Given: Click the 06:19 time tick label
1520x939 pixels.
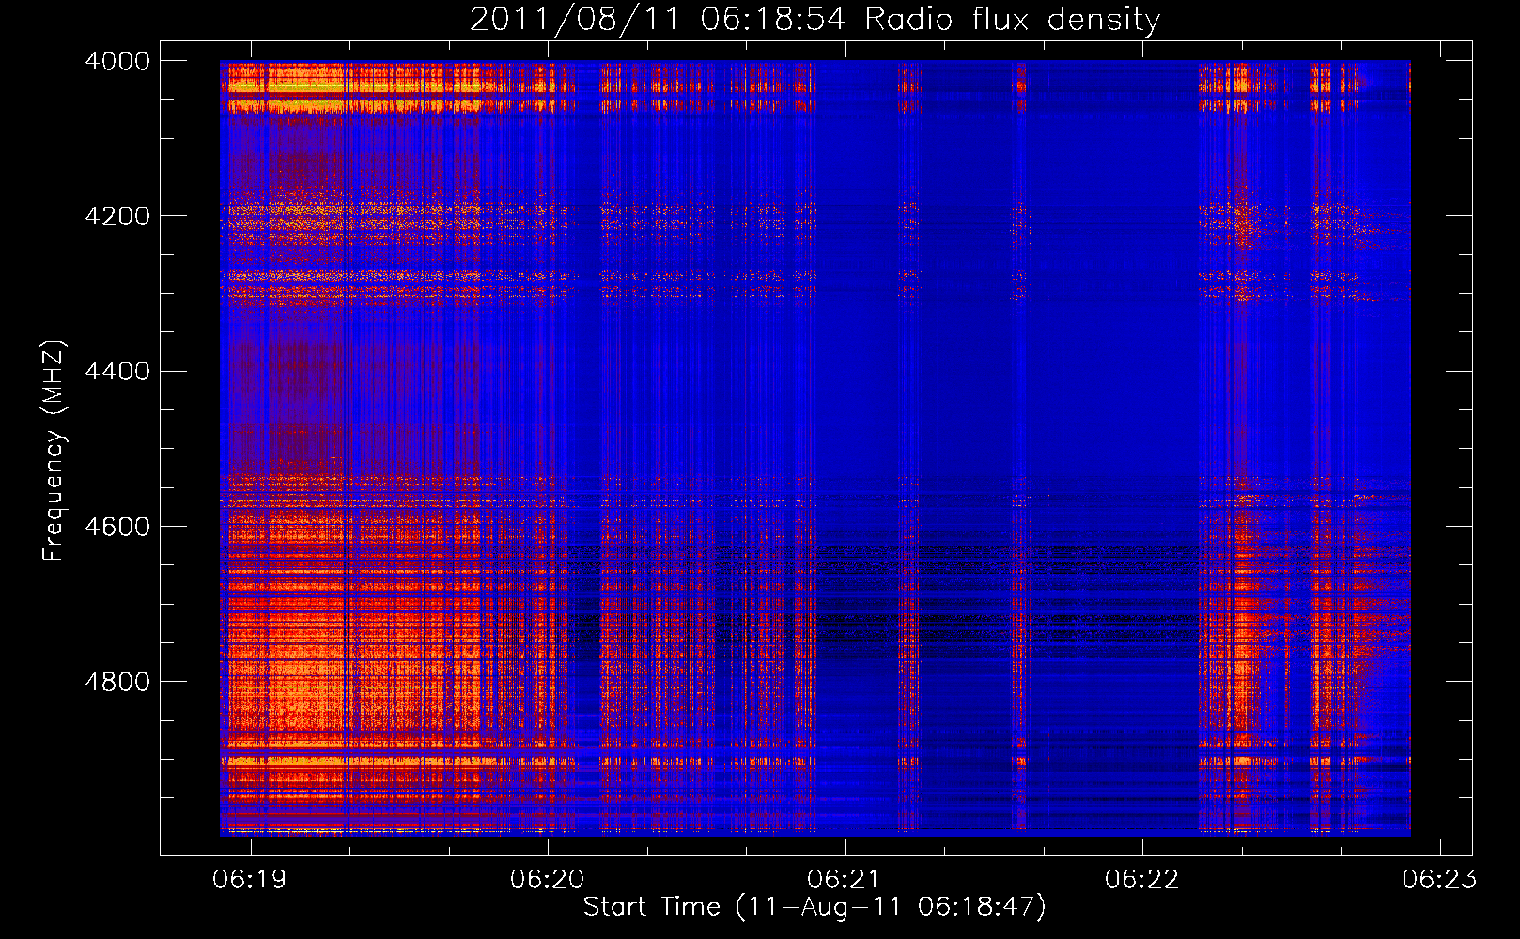Looking at the screenshot, I should click(250, 879).
